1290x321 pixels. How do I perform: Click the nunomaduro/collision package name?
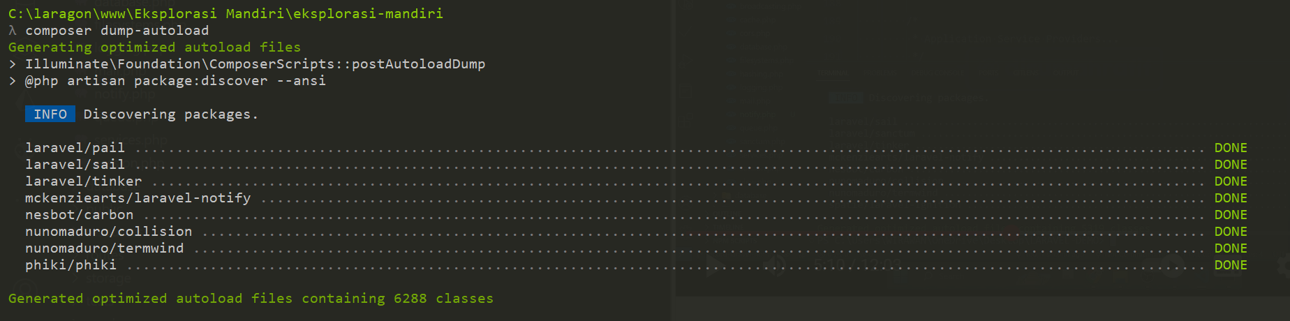tap(108, 232)
